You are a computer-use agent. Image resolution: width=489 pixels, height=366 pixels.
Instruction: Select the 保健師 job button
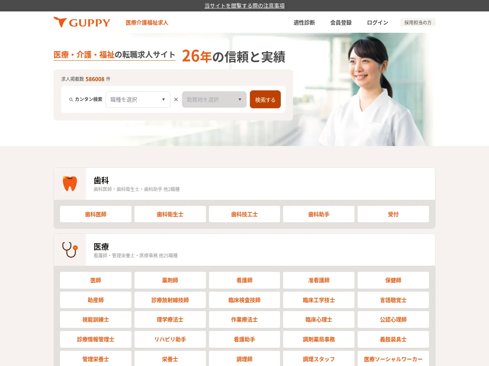393,280
